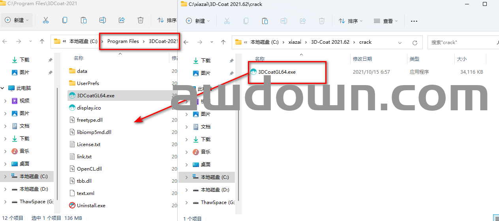Open the 查看 view dropdown in right window
Screen dimensions: 499x221
coord(386,21)
